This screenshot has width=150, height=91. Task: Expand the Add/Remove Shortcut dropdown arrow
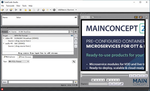click(76, 10)
